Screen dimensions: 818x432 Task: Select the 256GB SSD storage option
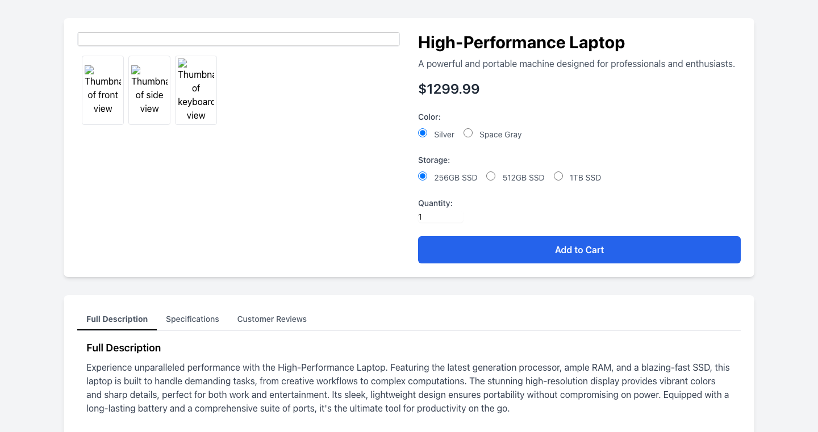[423, 176]
